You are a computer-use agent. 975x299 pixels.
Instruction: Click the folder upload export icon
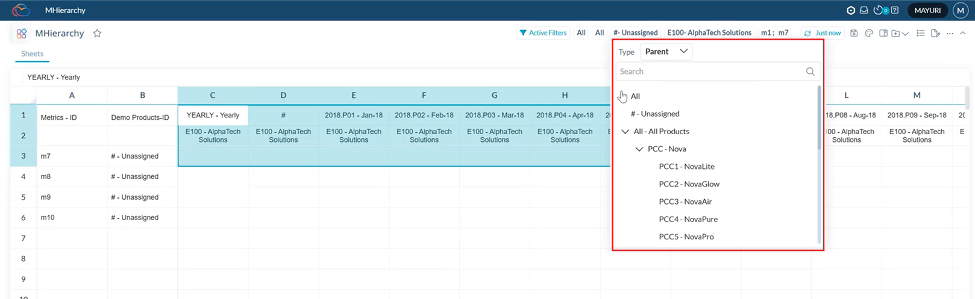[896, 33]
